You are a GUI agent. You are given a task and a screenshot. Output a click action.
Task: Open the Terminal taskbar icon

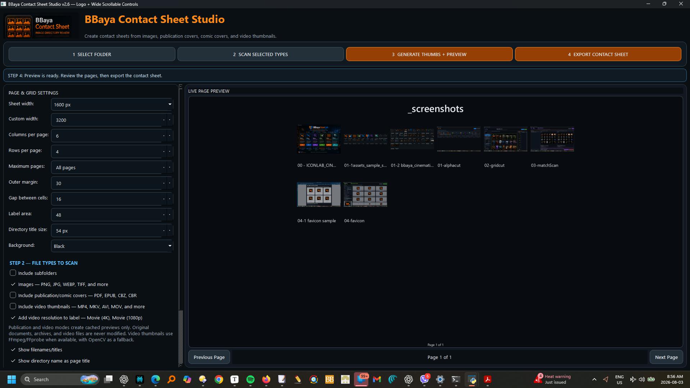tap(456, 379)
